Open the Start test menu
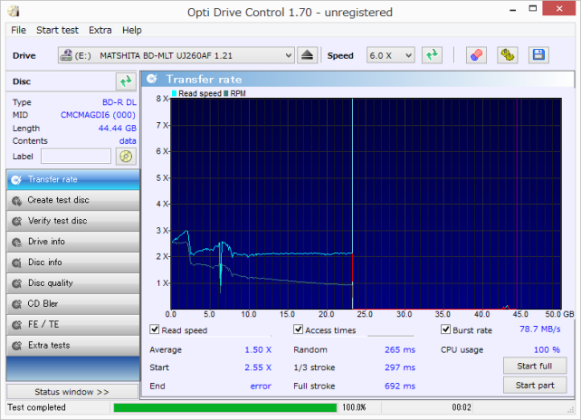 [57, 30]
